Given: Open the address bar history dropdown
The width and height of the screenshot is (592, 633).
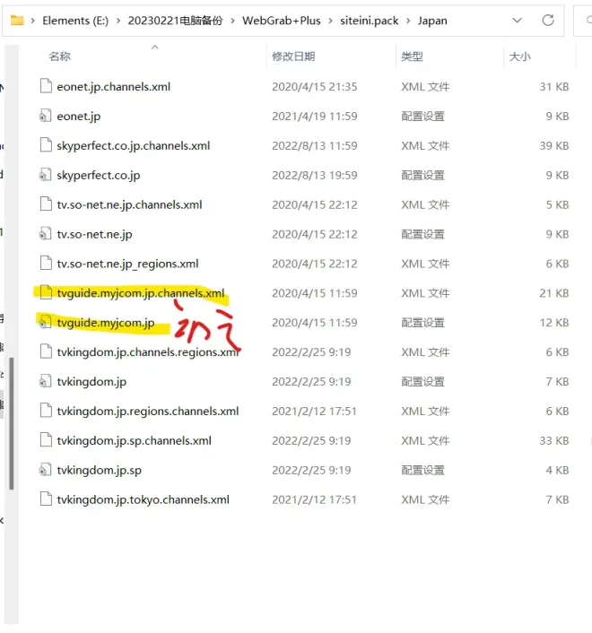Looking at the screenshot, I should 518,21.
